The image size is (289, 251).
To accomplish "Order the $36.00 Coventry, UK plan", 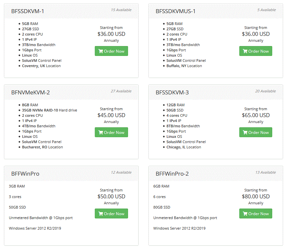I will [111, 51].
